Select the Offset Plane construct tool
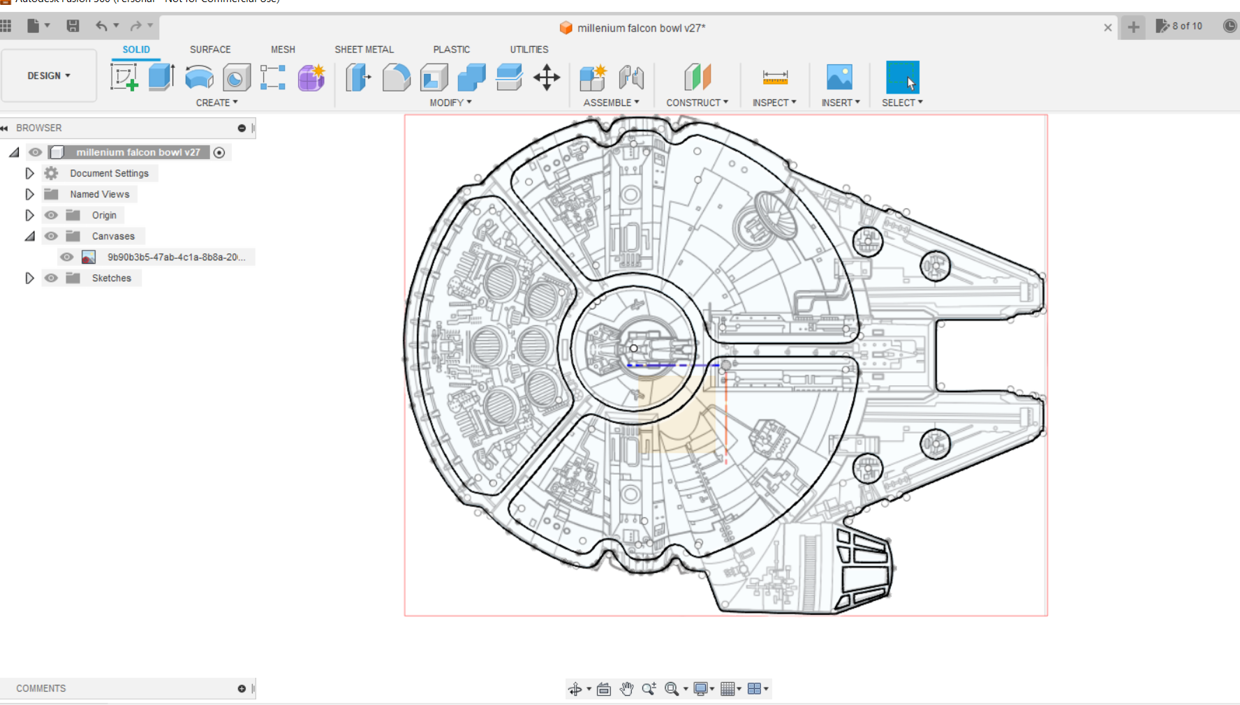The image size is (1240, 705). 697,77
